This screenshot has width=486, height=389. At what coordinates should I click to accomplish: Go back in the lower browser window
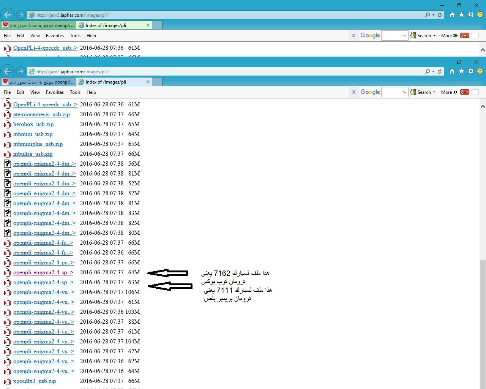coord(8,71)
